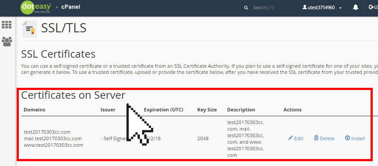Screen dimensions: 378x166
Task: Install the test20170303cc.com certificate
Action: [x=355, y=138]
